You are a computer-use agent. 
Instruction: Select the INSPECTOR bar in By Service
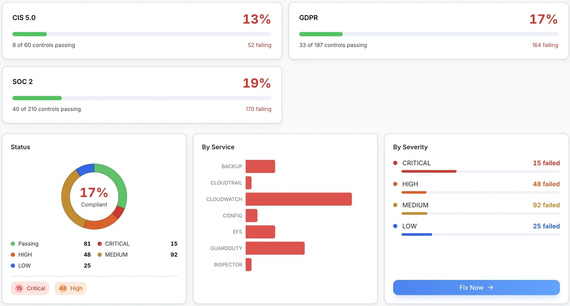pos(249,264)
